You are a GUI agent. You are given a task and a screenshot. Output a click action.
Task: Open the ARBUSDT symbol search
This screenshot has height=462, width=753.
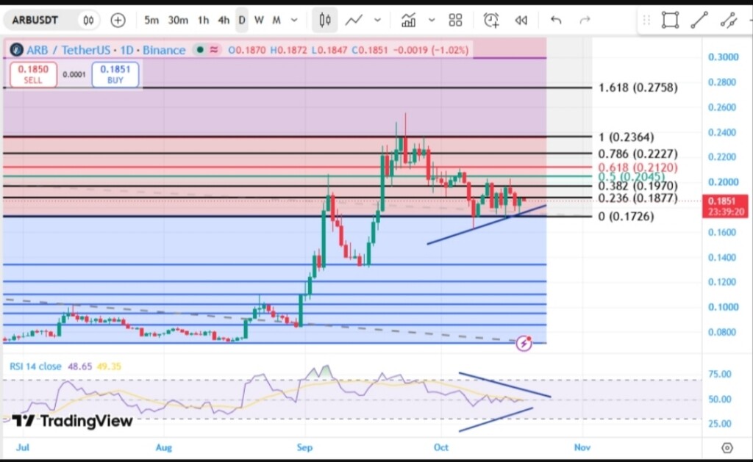coord(35,20)
